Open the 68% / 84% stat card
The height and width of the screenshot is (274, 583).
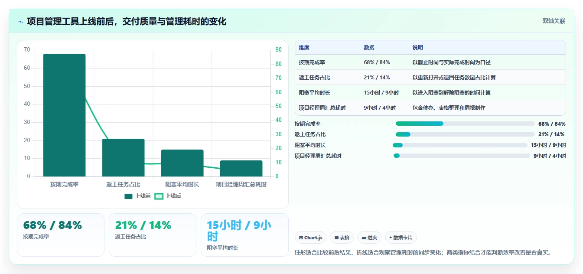(61, 235)
